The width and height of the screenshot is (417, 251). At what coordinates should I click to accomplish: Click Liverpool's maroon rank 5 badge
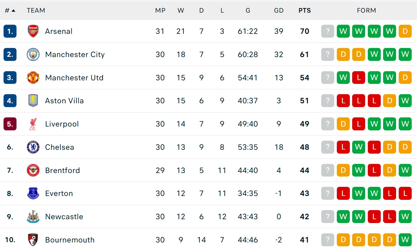point(10,124)
